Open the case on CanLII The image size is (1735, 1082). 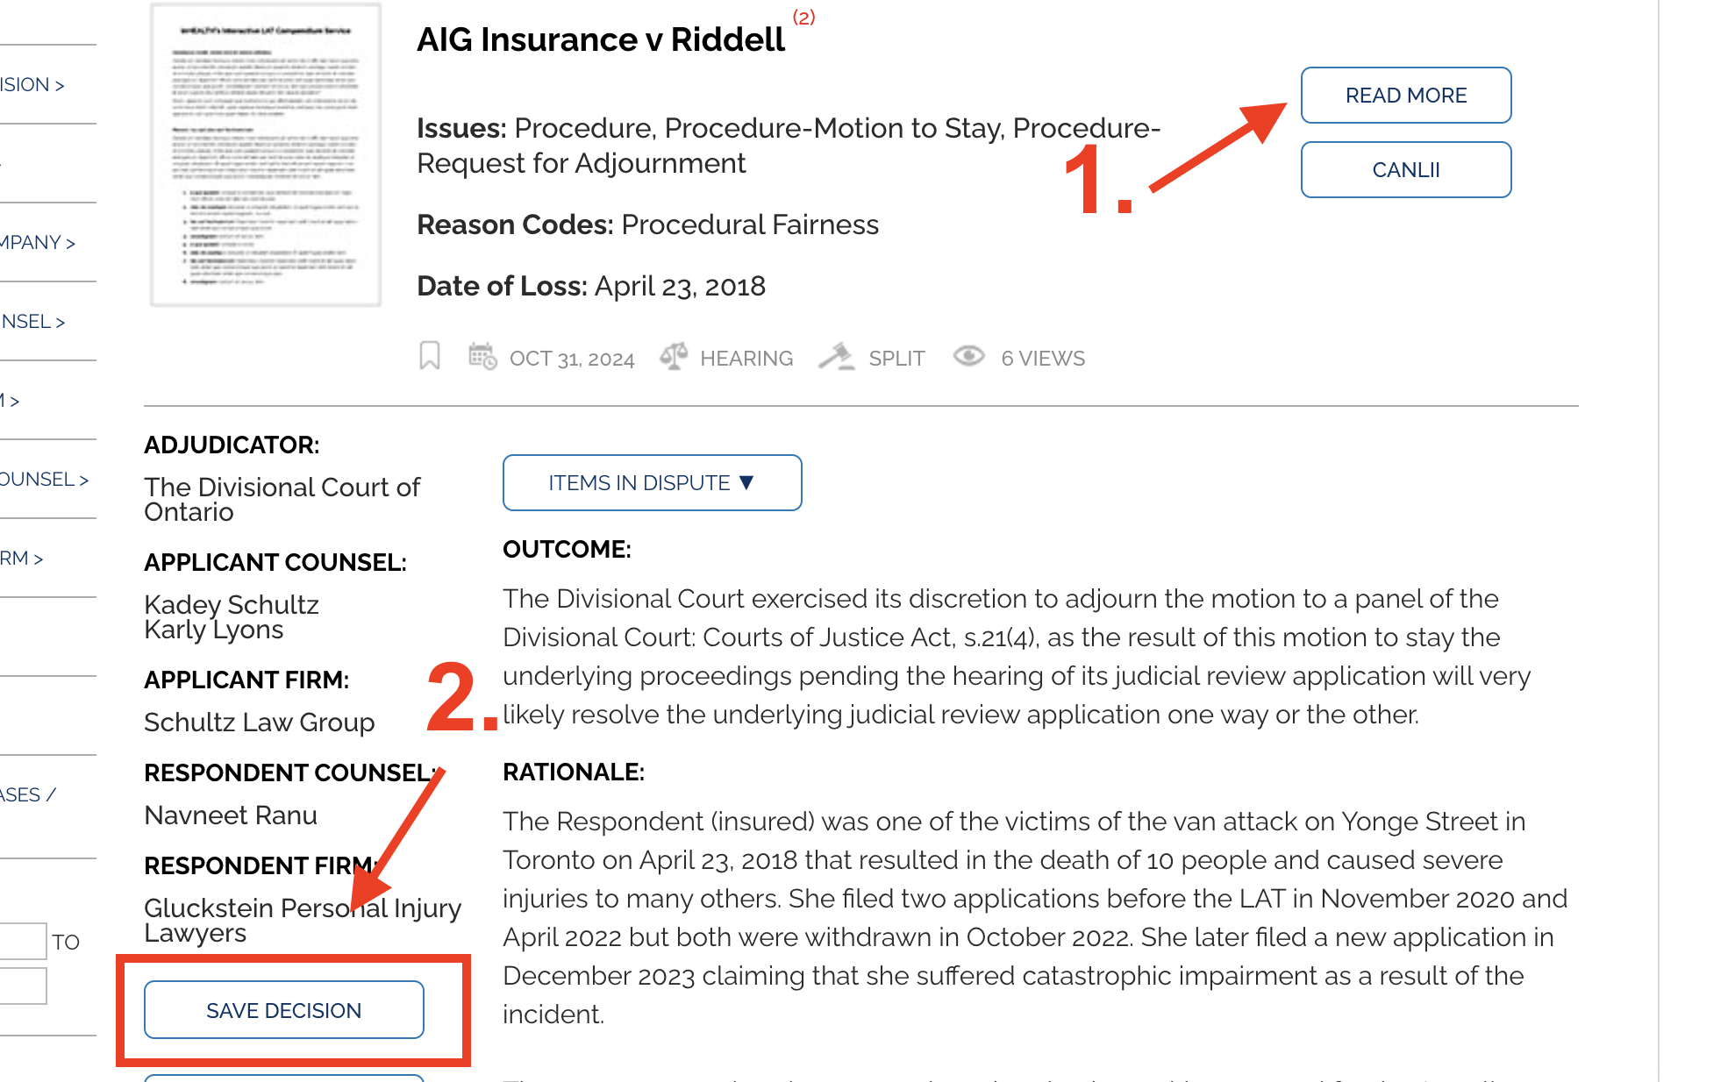click(1406, 169)
